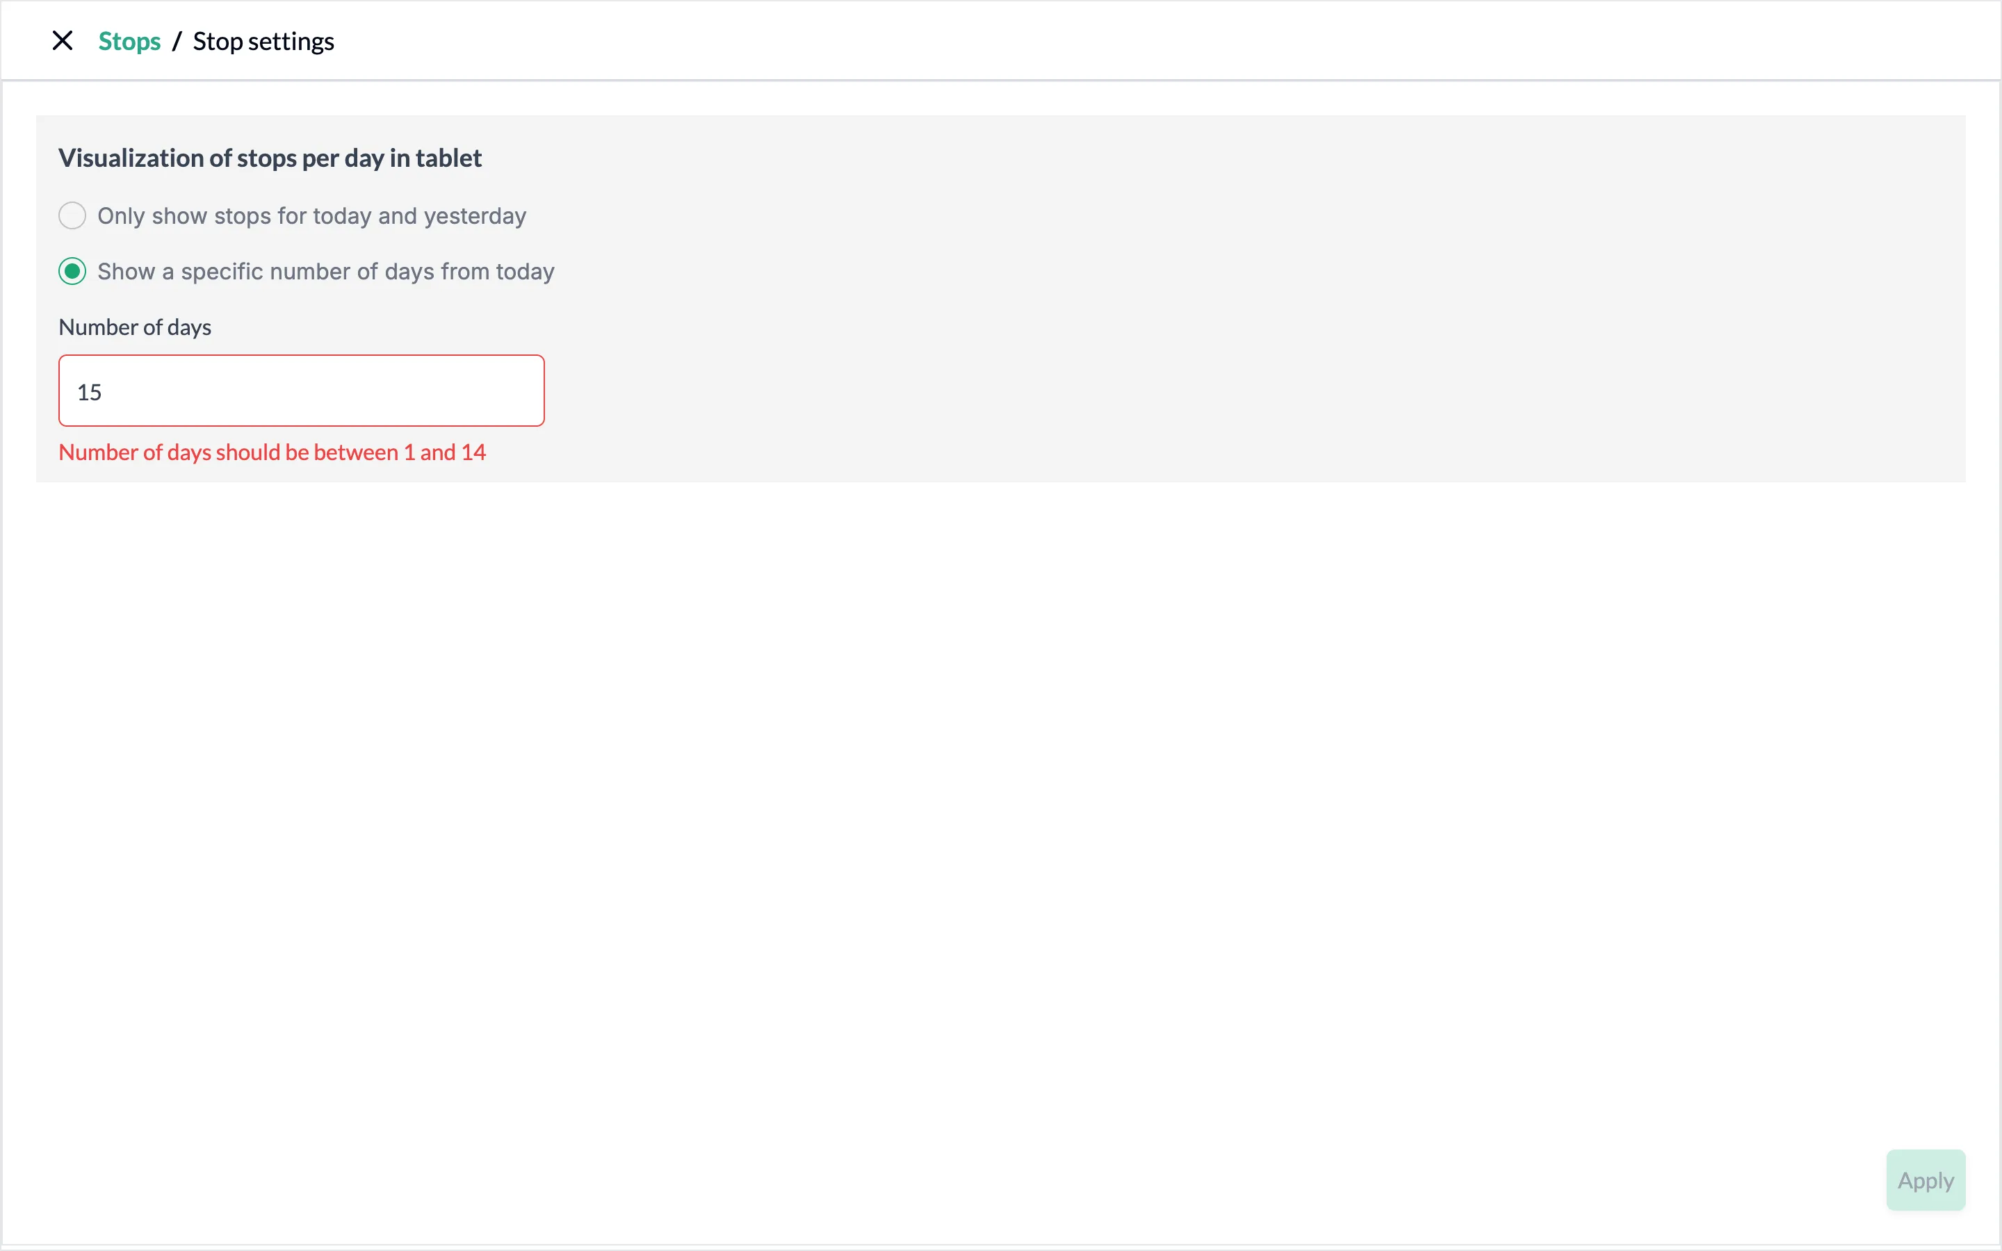Image resolution: width=2002 pixels, height=1251 pixels.
Task: Select 'Only show stops for today and yesterday'
Action: coord(72,216)
